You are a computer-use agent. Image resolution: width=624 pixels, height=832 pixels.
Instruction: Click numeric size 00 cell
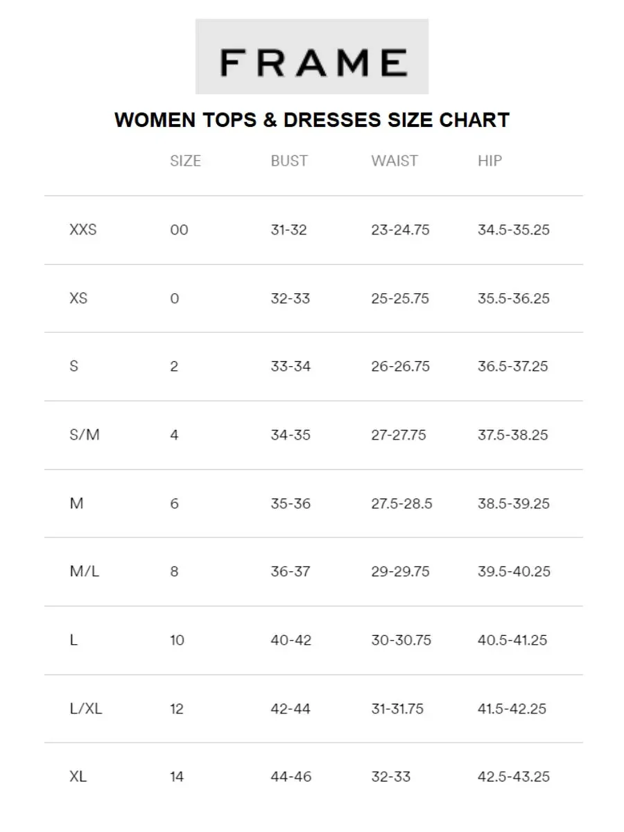tap(179, 230)
